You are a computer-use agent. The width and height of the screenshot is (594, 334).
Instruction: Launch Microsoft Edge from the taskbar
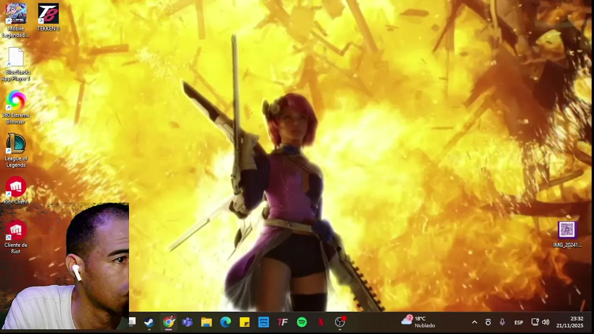point(226,322)
